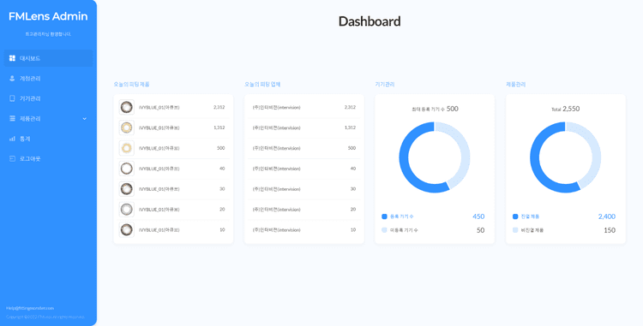Click count 40 in the product list
This screenshot has height=326, width=643.
pos(222,169)
